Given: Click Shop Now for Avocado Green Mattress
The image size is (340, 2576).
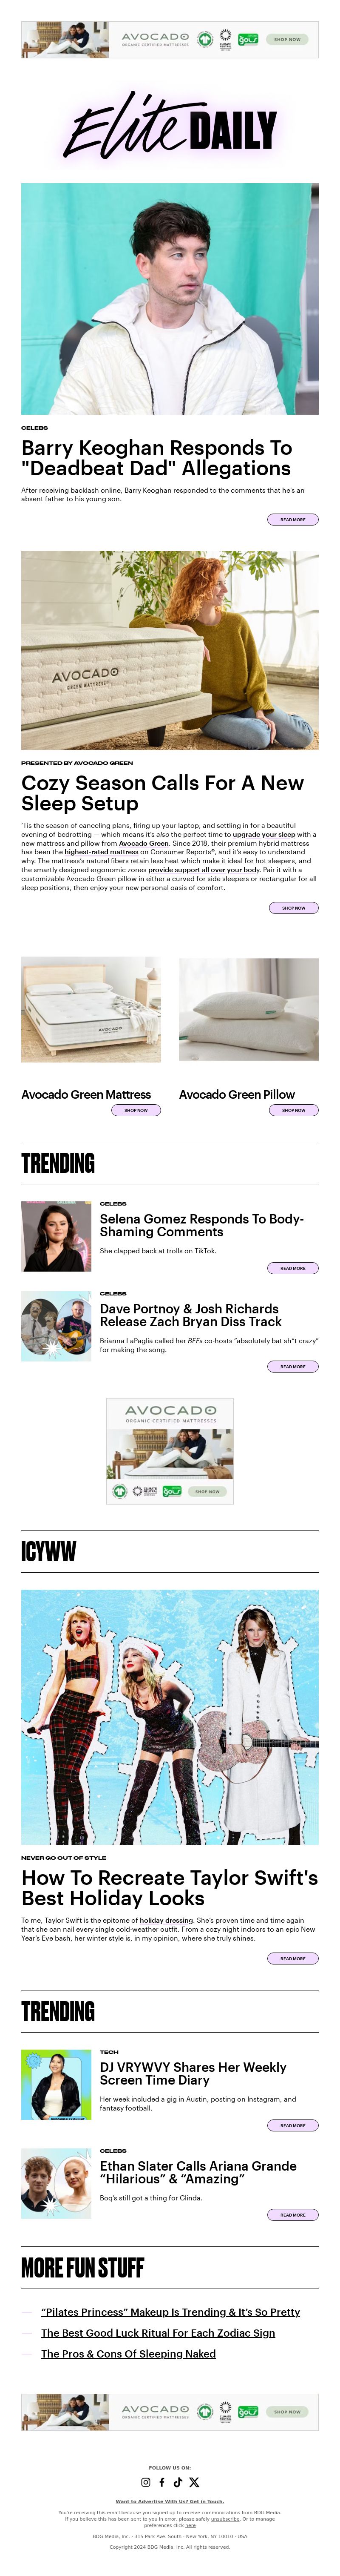Looking at the screenshot, I should coord(136,1110).
